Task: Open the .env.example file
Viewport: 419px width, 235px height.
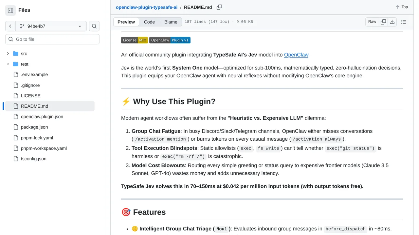Action: [x=34, y=74]
